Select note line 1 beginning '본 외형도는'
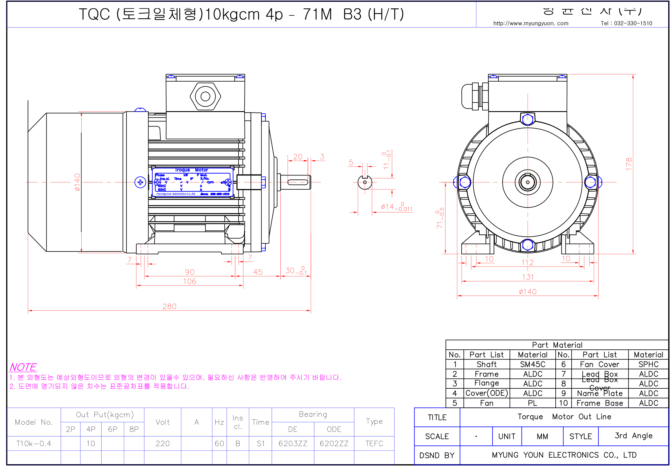The height and width of the screenshot is (466, 670). 175,377
